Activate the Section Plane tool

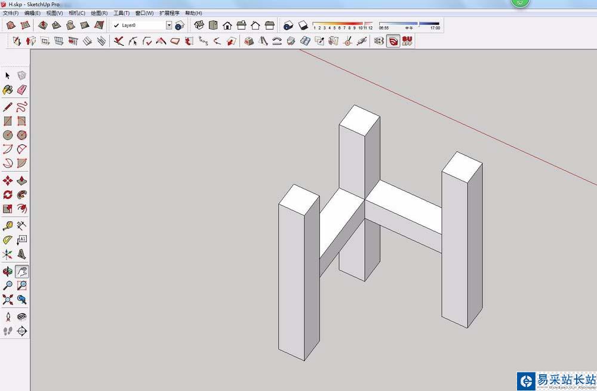pyautogui.click(x=21, y=331)
